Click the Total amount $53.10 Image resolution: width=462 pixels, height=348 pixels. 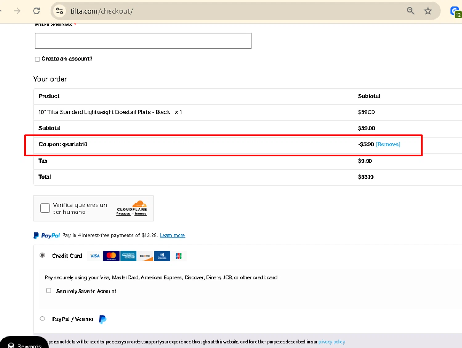click(366, 177)
